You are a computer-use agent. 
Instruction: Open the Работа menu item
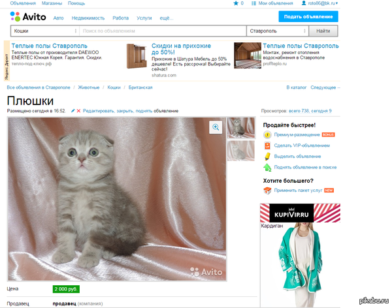120,18
